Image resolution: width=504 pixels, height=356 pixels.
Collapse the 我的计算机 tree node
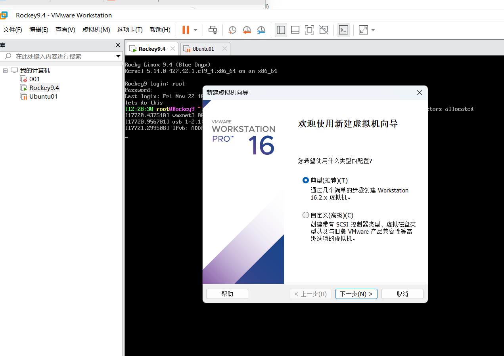click(x=5, y=70)
